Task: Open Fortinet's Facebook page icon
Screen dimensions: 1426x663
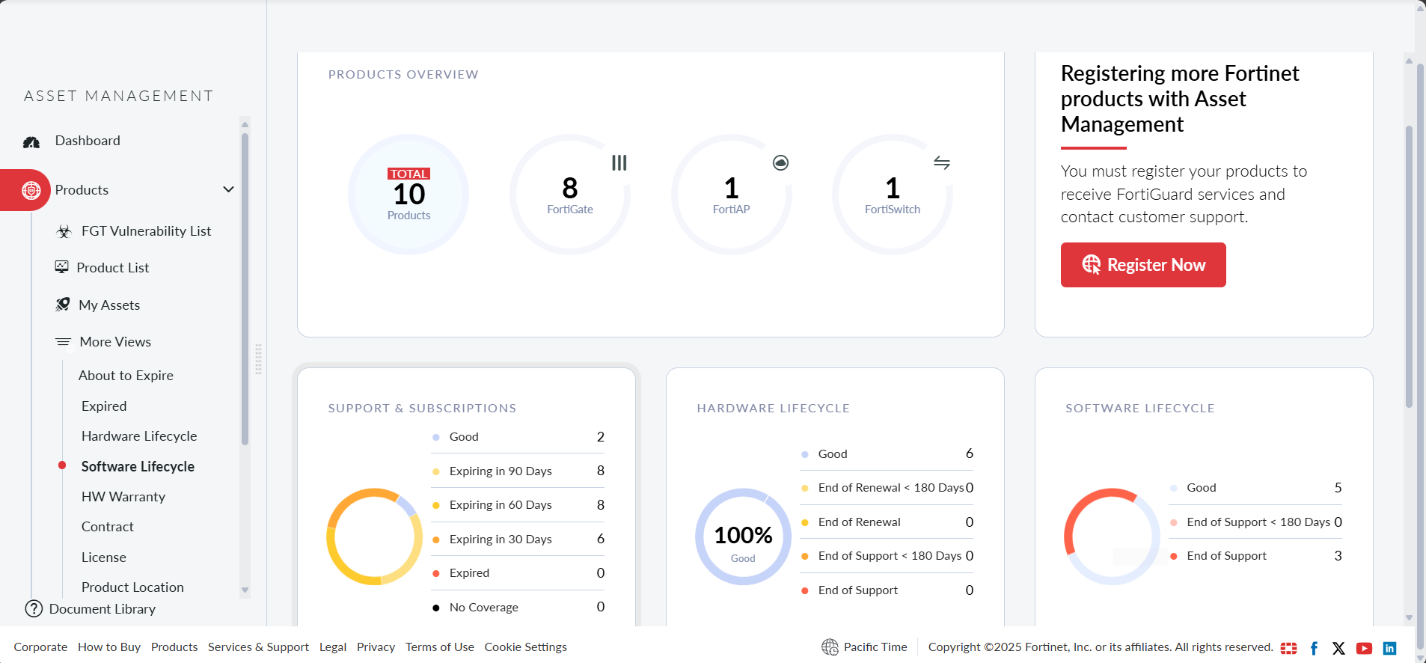Action: click(1314, 648)
